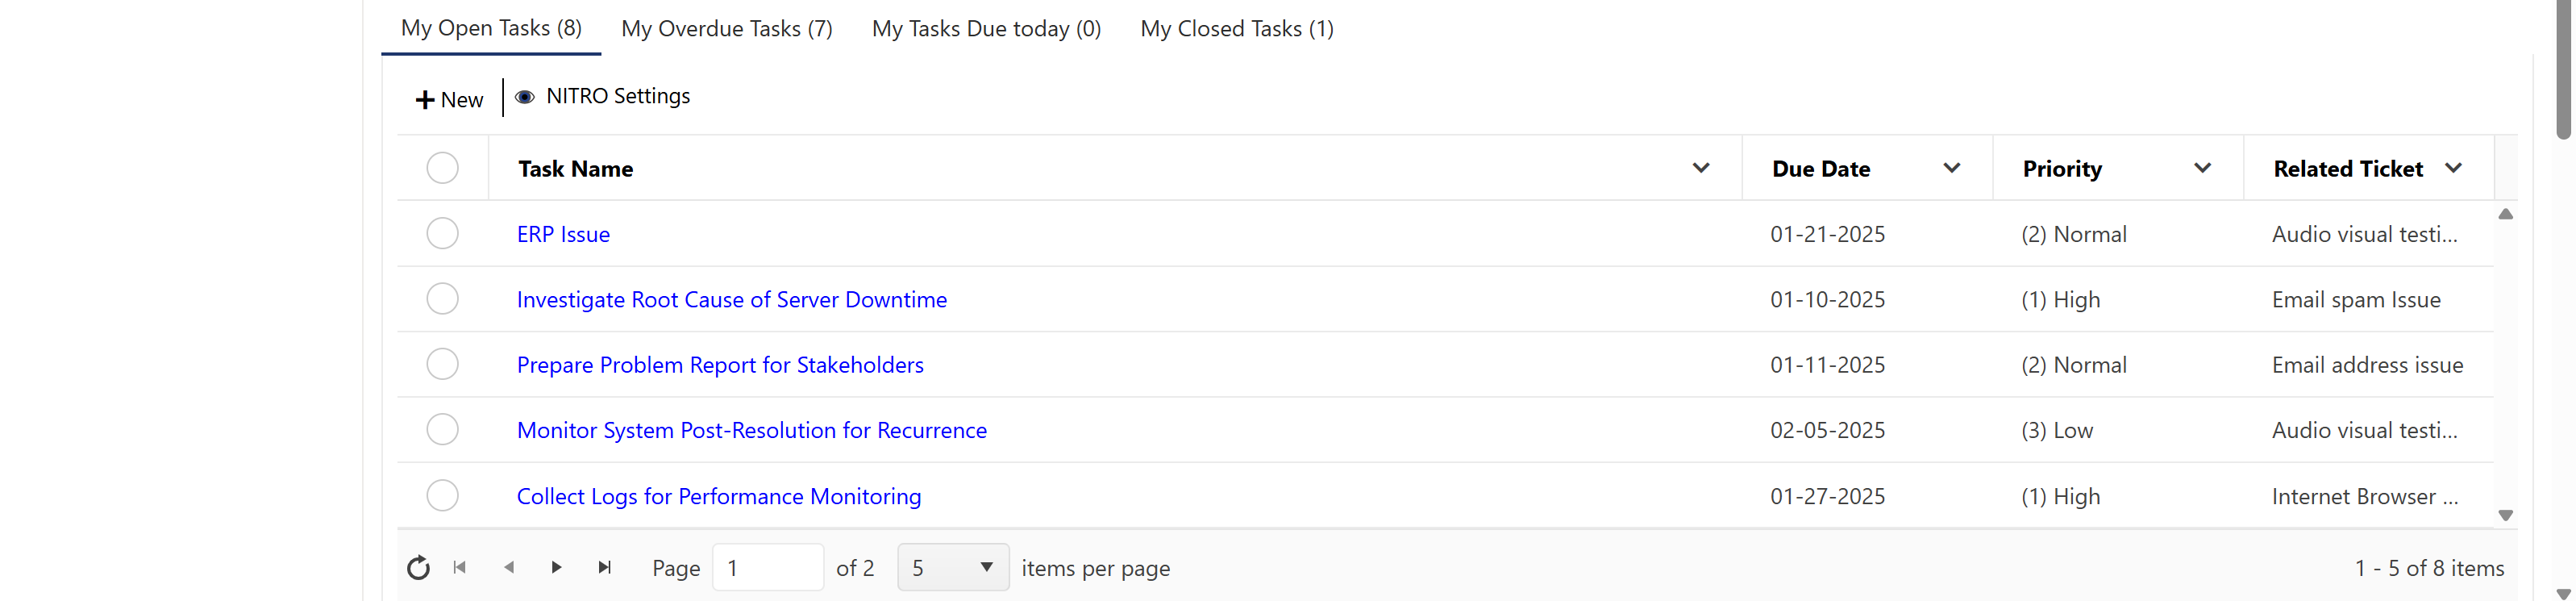Open the Task Name column menu

pos(1700,168)
